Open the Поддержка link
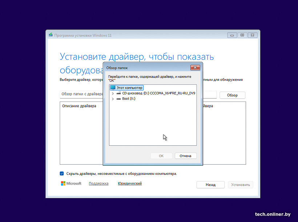This screenshot has height=222, width=298. click(x=98, y=183)
